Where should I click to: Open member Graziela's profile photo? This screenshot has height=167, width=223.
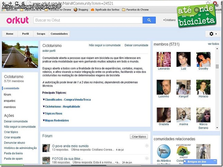(x=164, y=115)
